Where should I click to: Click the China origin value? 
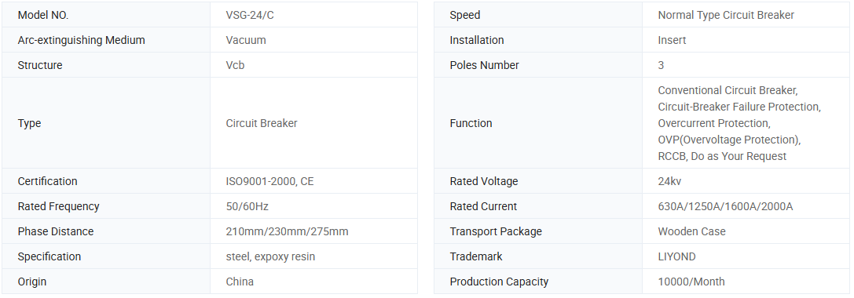pyautogui.click(x=240, y=282)
